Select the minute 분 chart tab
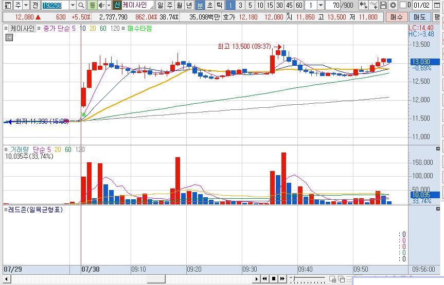This screenshot has height=285, width=444. point(200,5)
